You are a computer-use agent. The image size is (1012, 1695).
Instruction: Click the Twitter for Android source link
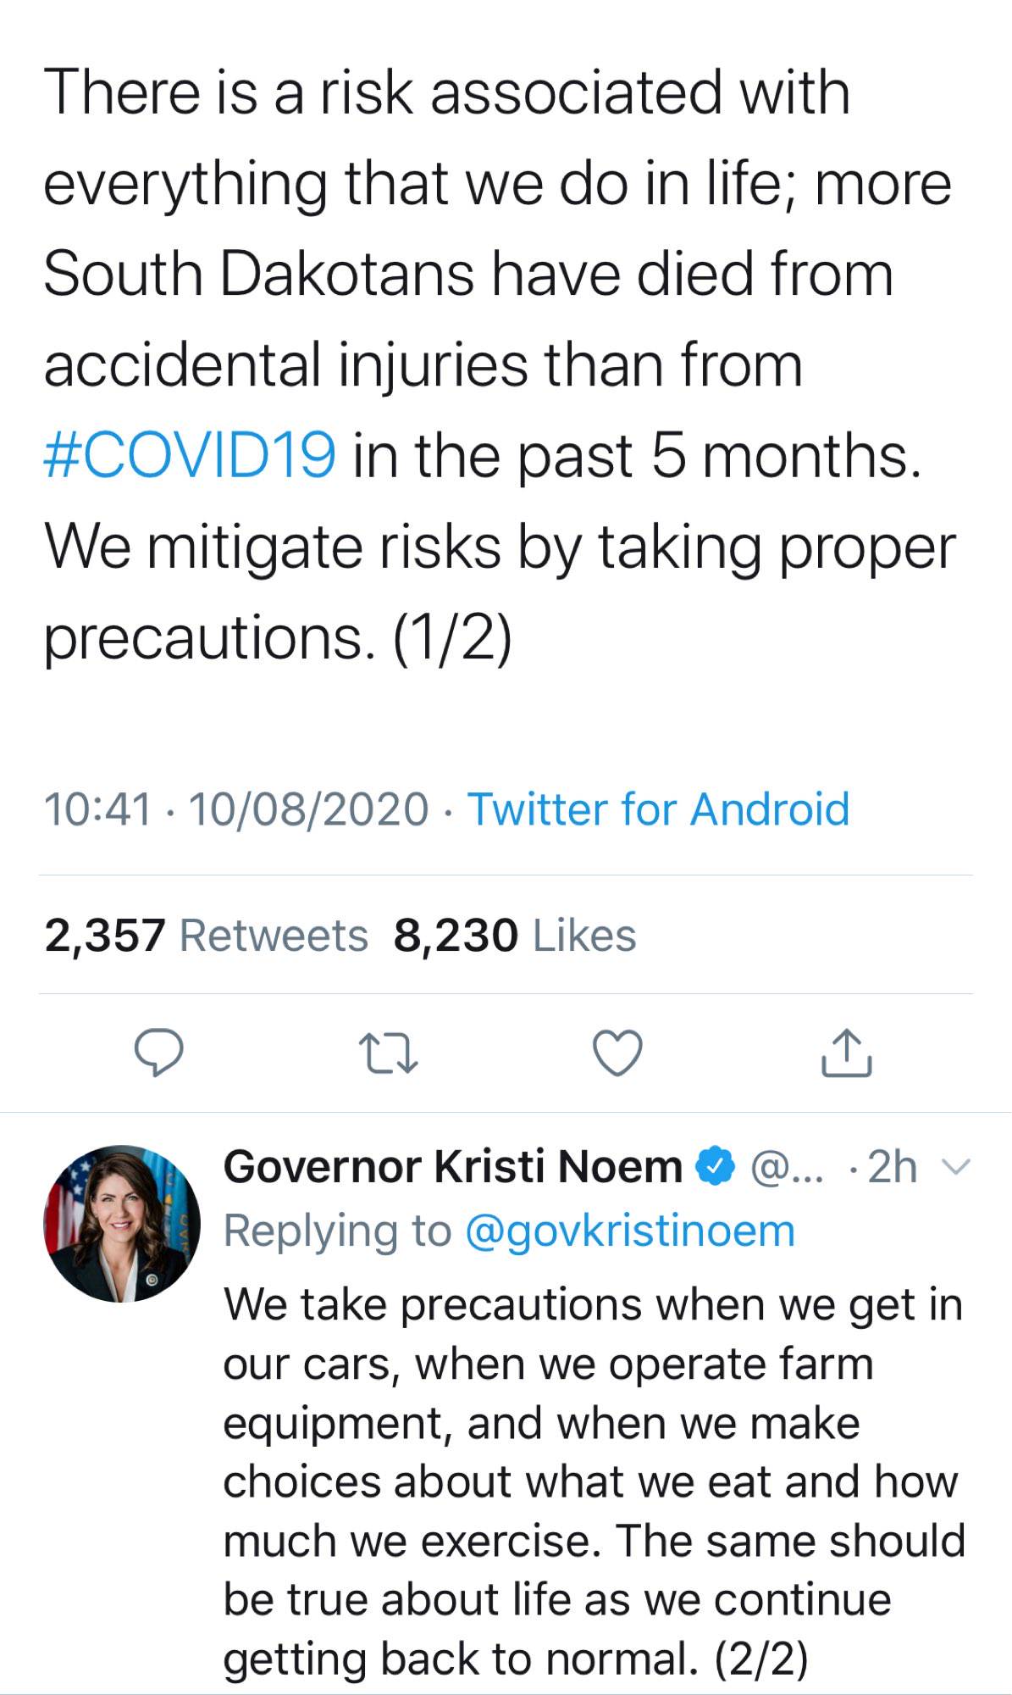click(658, 809)
